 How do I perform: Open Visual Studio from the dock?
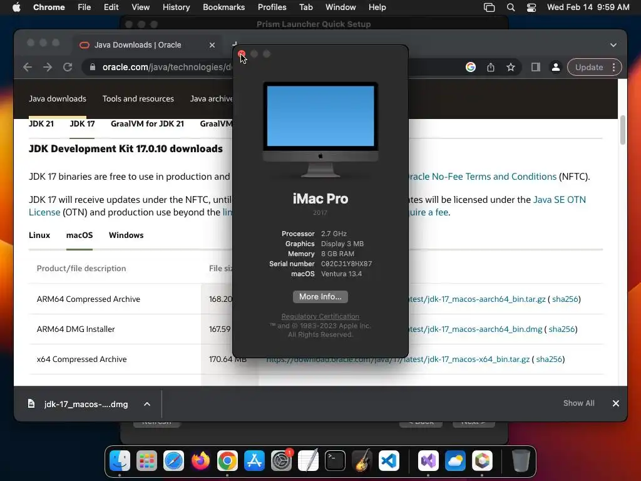428,460
